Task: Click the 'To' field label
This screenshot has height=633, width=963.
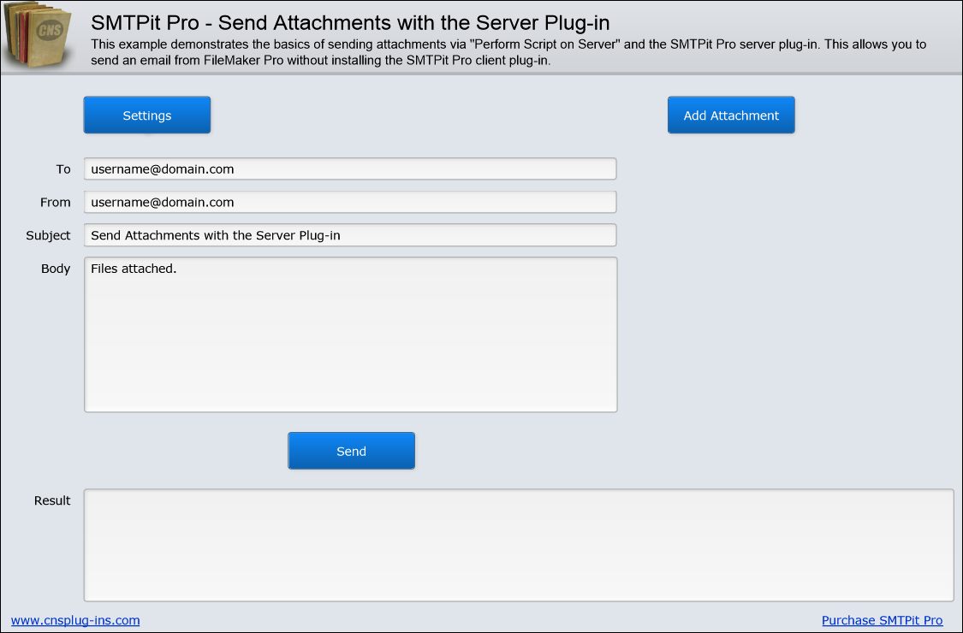Action: point(63,169)
